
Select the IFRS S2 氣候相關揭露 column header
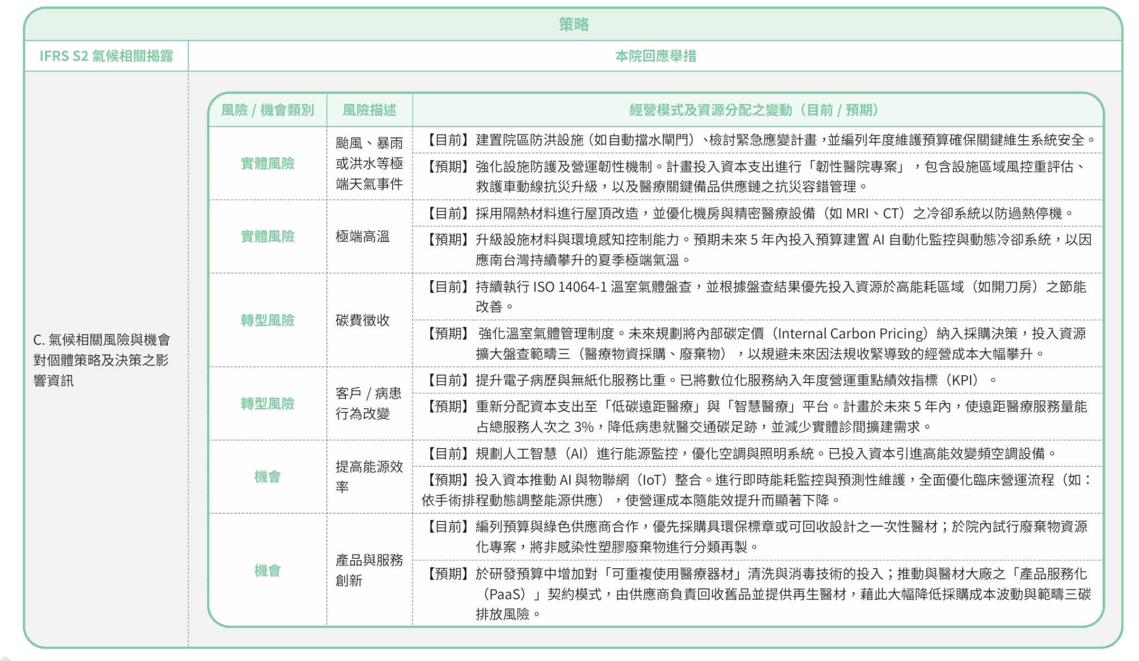(x=106, y=56)
